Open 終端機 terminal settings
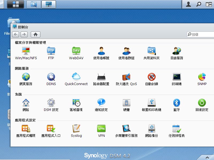 coord(177,79)
